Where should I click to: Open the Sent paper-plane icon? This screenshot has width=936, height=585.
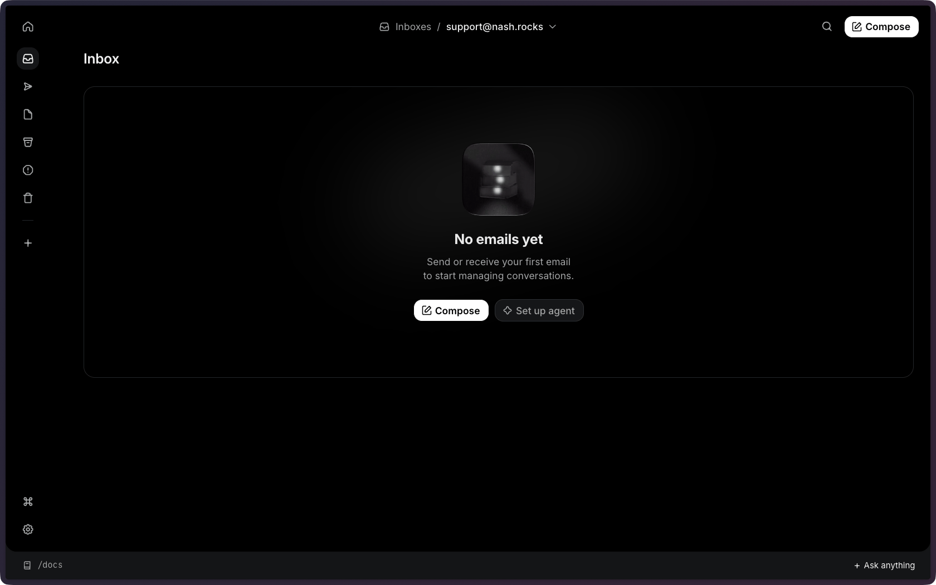click(x=28, y=86)
